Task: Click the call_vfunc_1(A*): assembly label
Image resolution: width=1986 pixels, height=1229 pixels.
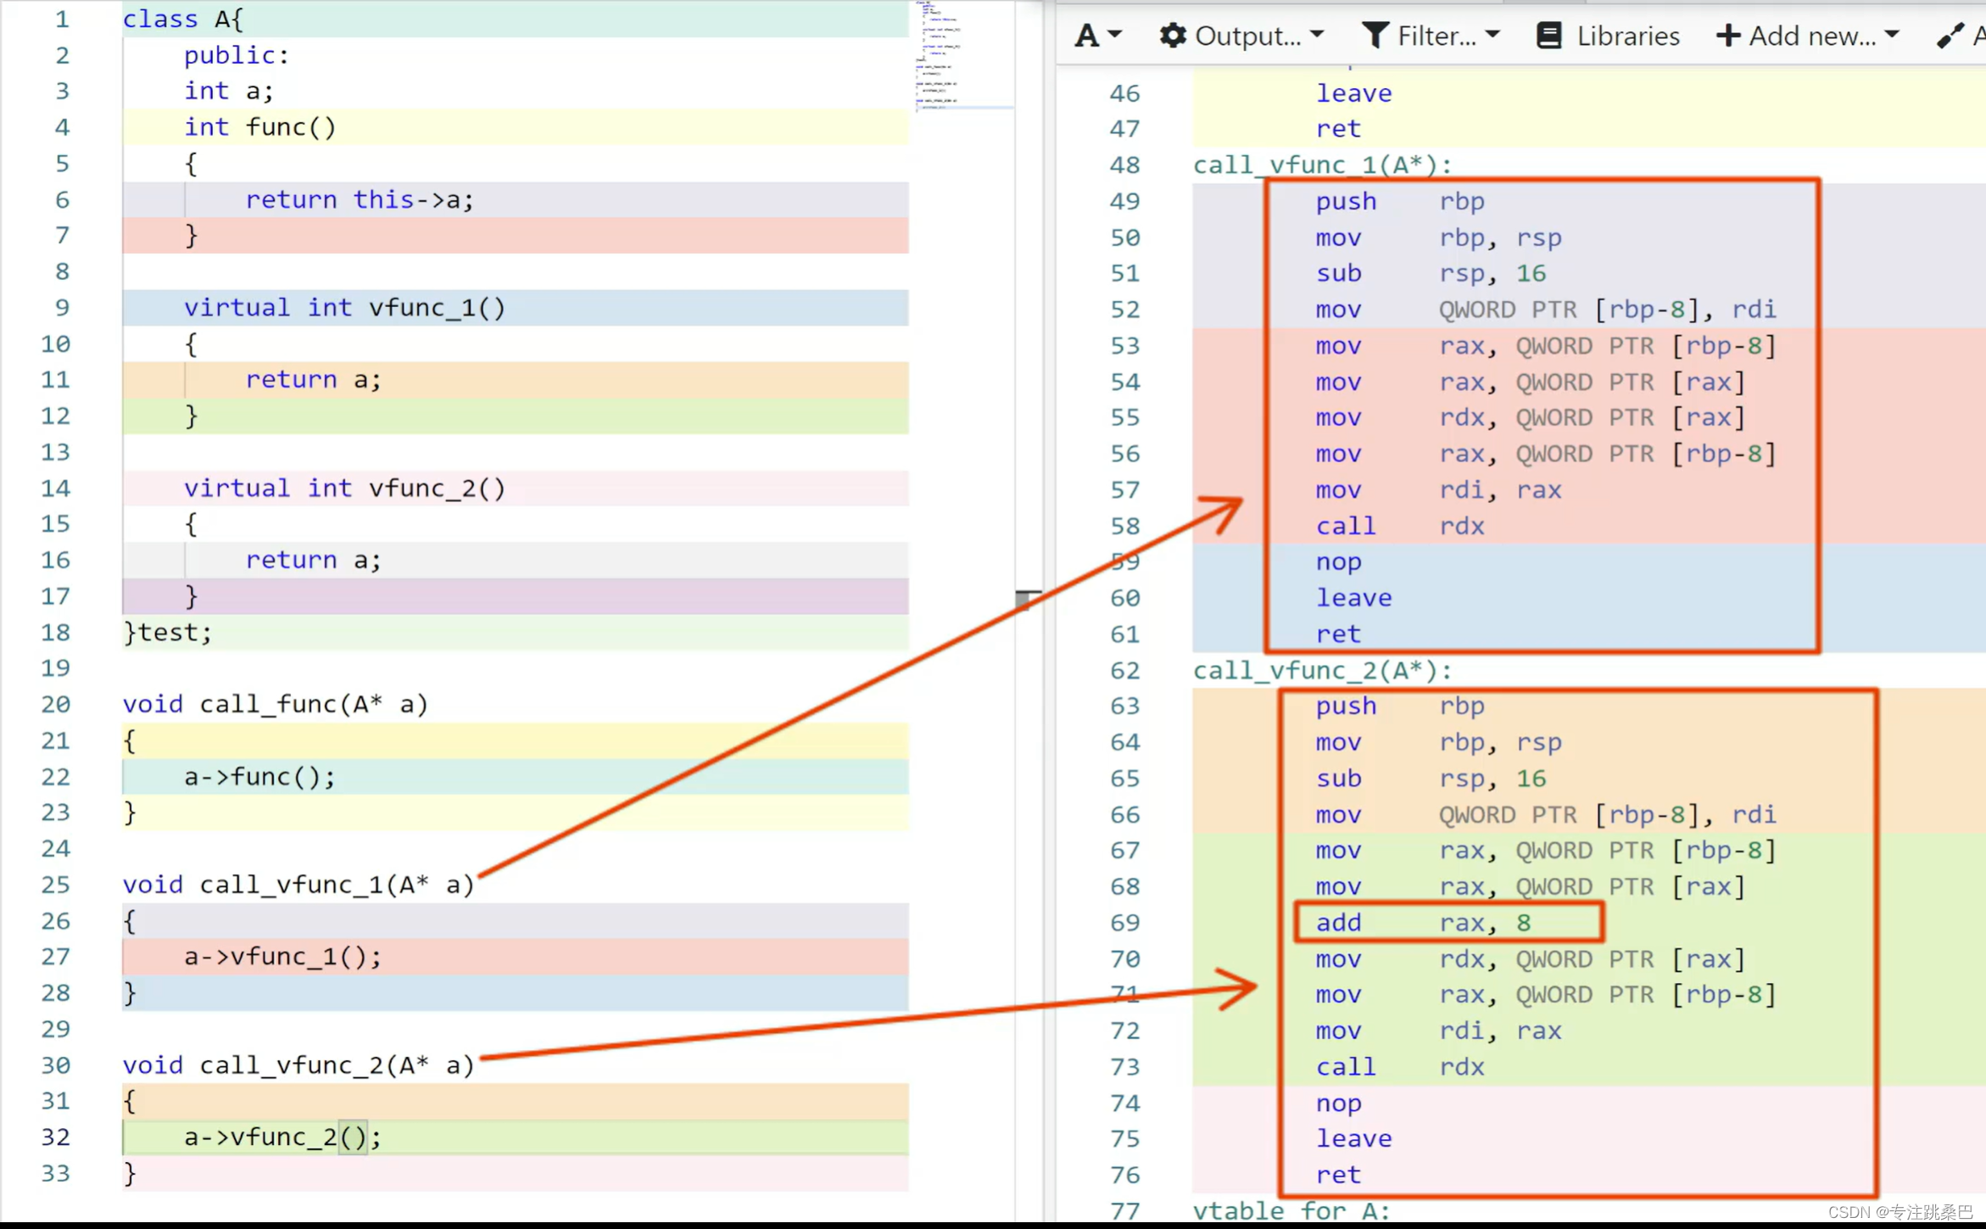Action: pos(1322,165)
